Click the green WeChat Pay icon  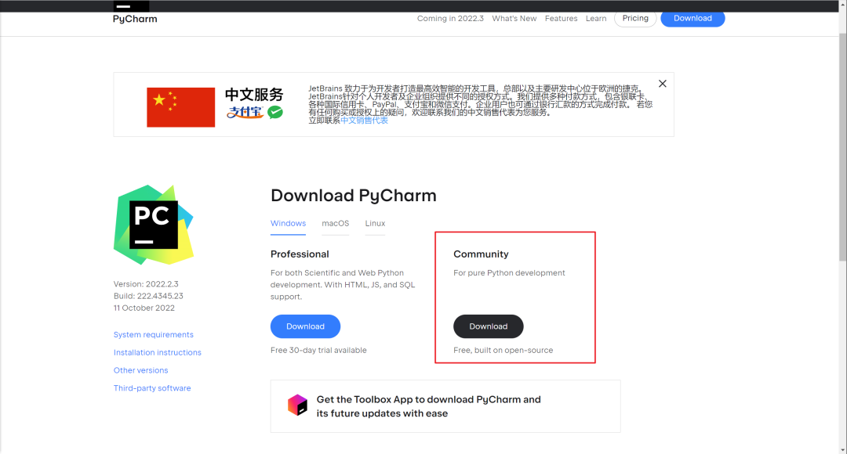tap(275, 112)
